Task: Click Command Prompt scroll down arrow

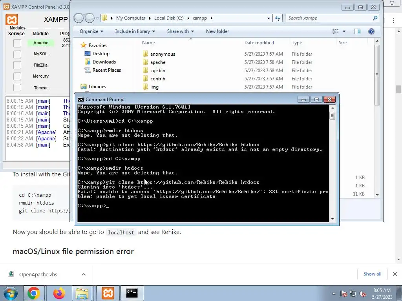Action: click(x=332, y=219)
